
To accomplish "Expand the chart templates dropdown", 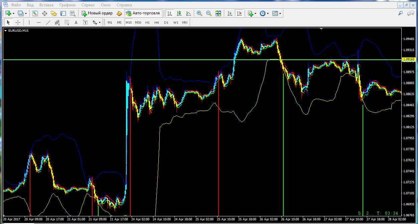I will (280, 13).
